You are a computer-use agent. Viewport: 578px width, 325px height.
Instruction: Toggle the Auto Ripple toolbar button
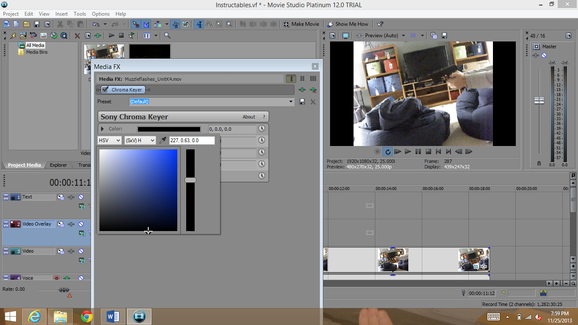click(158, 24)
